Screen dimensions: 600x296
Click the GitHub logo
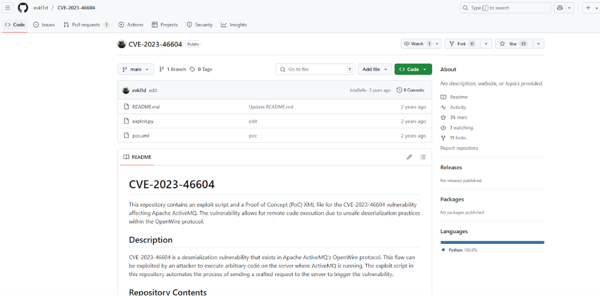tap(23, 8)
